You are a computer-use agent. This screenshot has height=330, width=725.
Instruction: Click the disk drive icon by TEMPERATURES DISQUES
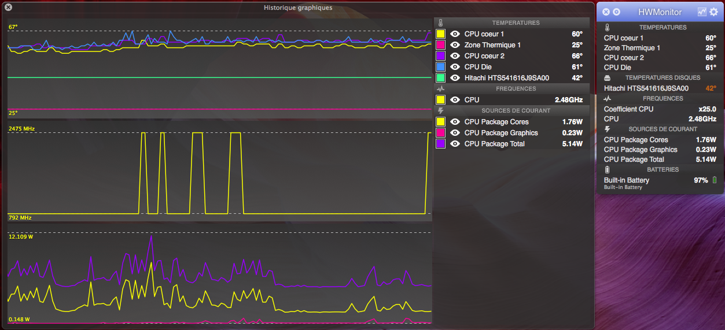(x=607, y=77)
